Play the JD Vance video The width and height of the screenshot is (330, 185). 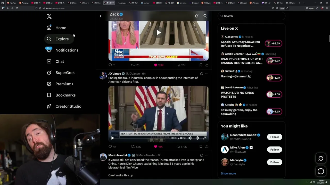point(113,138)
